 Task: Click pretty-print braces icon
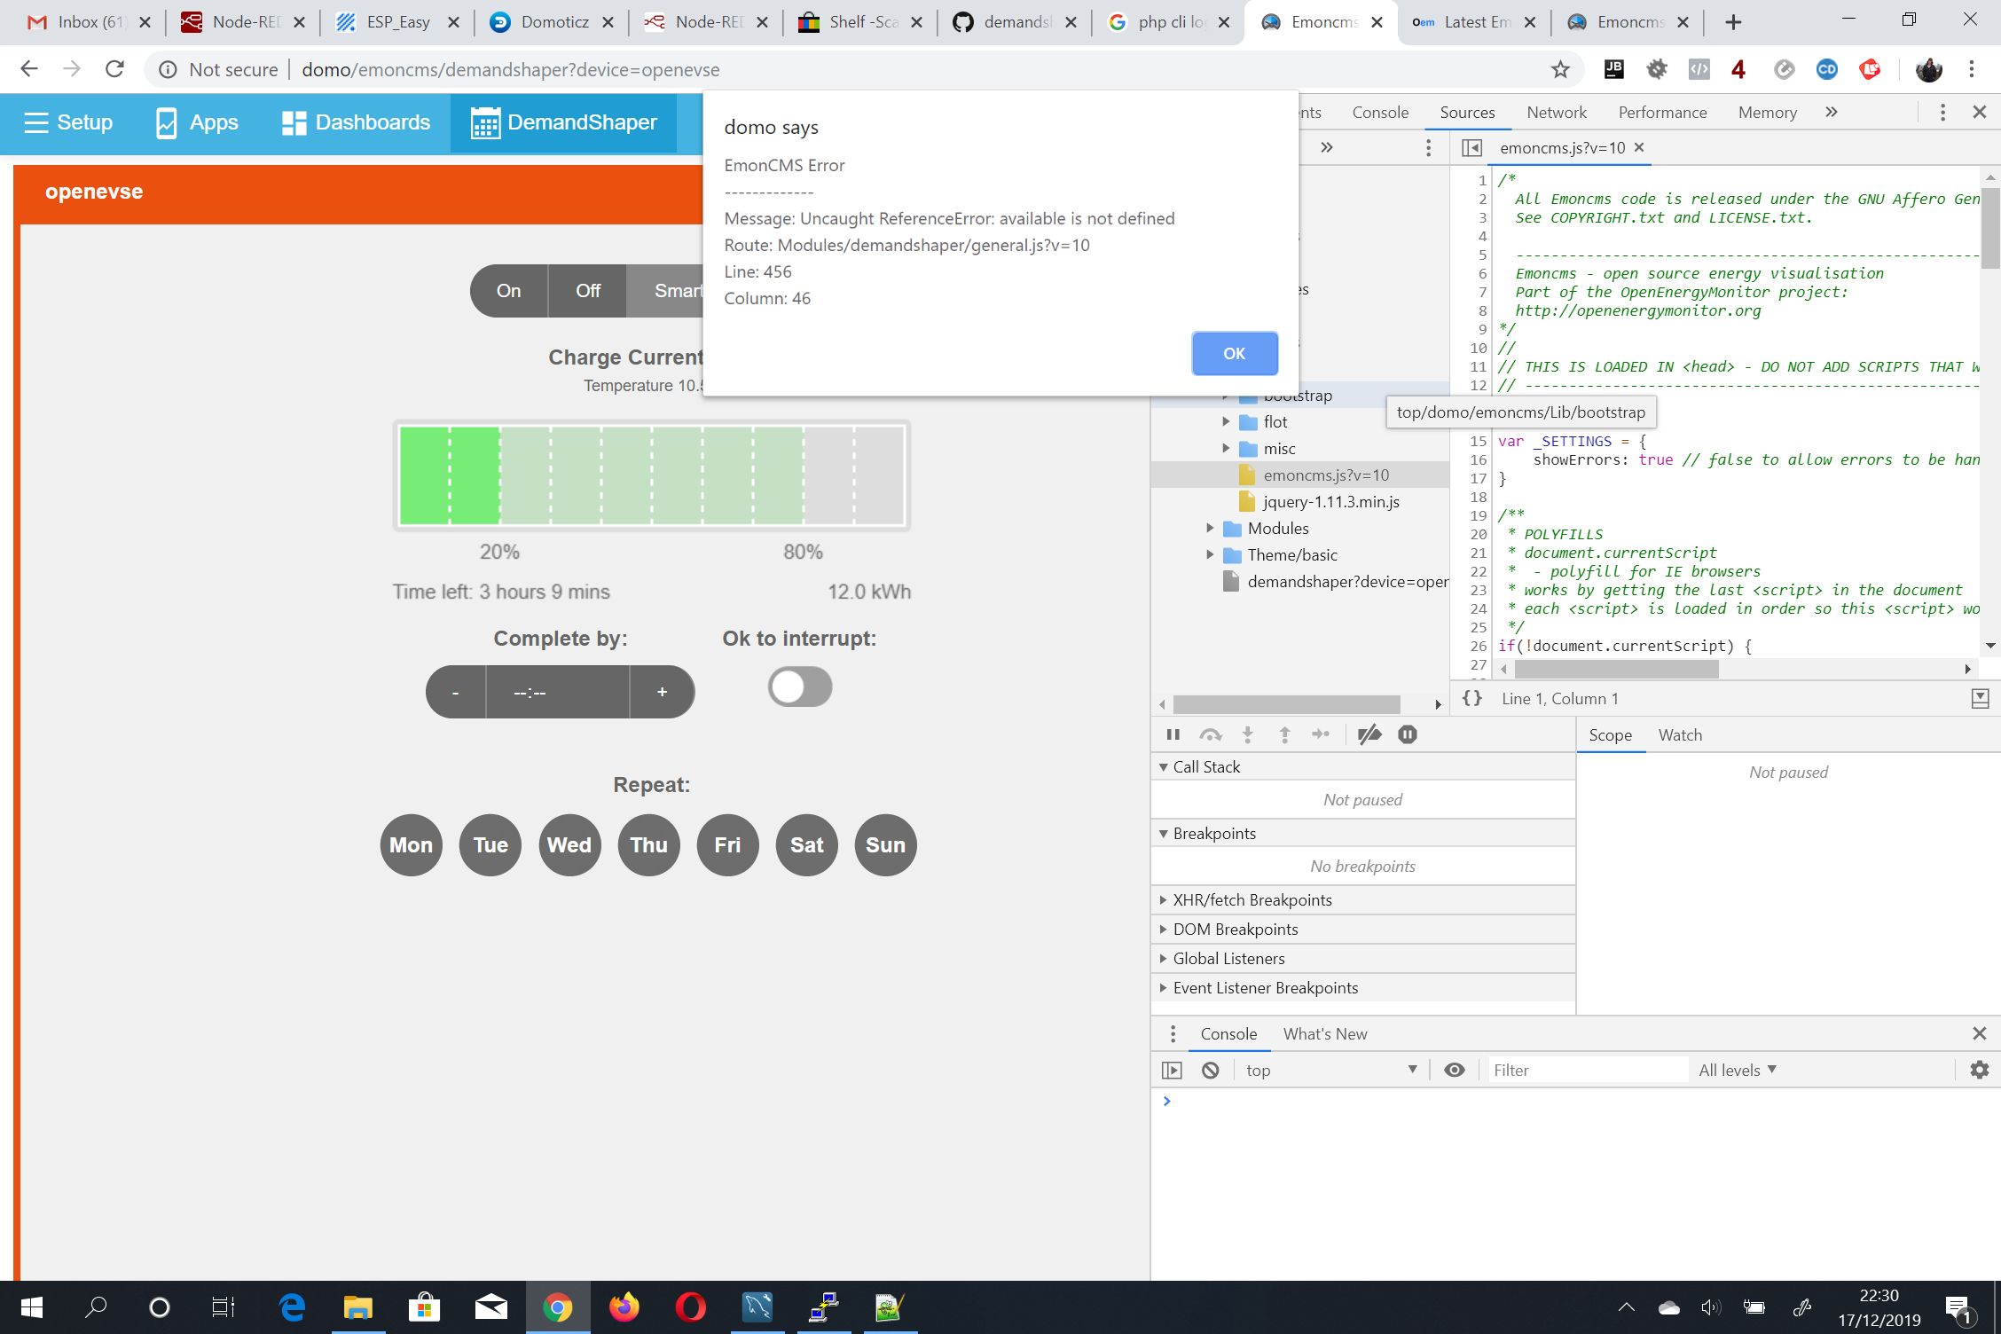[x=1472, y=698]
